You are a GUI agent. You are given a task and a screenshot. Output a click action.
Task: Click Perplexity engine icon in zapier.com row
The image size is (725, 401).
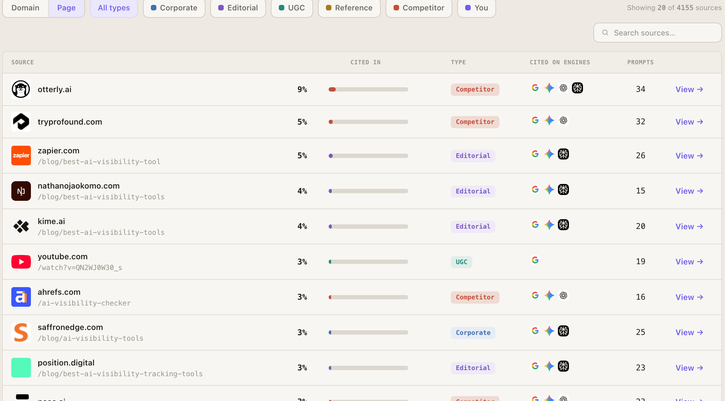pyautogui.click(x=563, y=154)
